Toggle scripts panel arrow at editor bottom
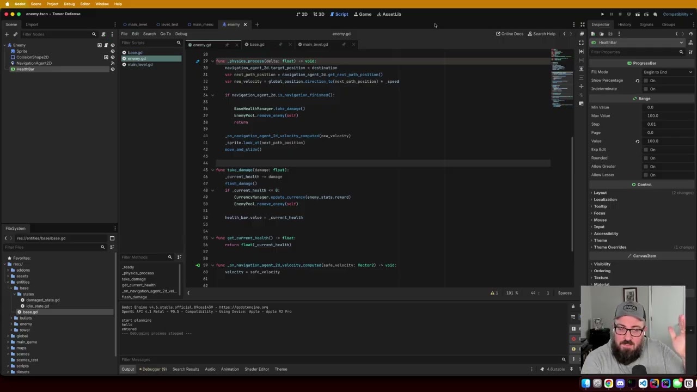 pyautogui.click(x=188, y=293)
